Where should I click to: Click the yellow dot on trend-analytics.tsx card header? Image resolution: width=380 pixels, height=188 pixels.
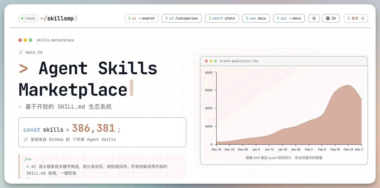[x=211, y=61]
